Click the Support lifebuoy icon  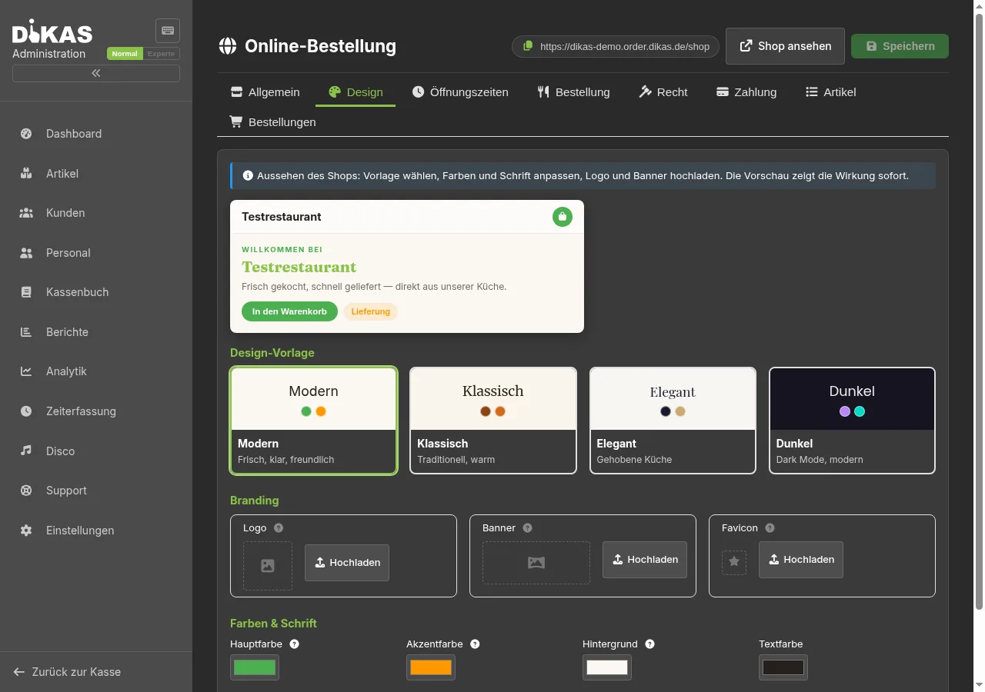tap(26, 491)
